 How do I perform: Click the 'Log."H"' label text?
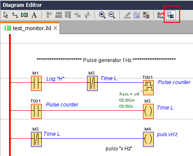(56, 79)
